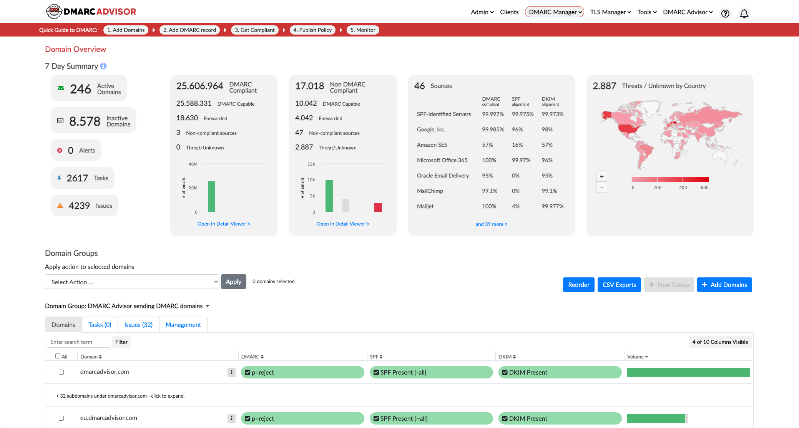This screenshot has width=799, height=428.
Task: Click the domain search term field
Action: (x=78, y=342)
